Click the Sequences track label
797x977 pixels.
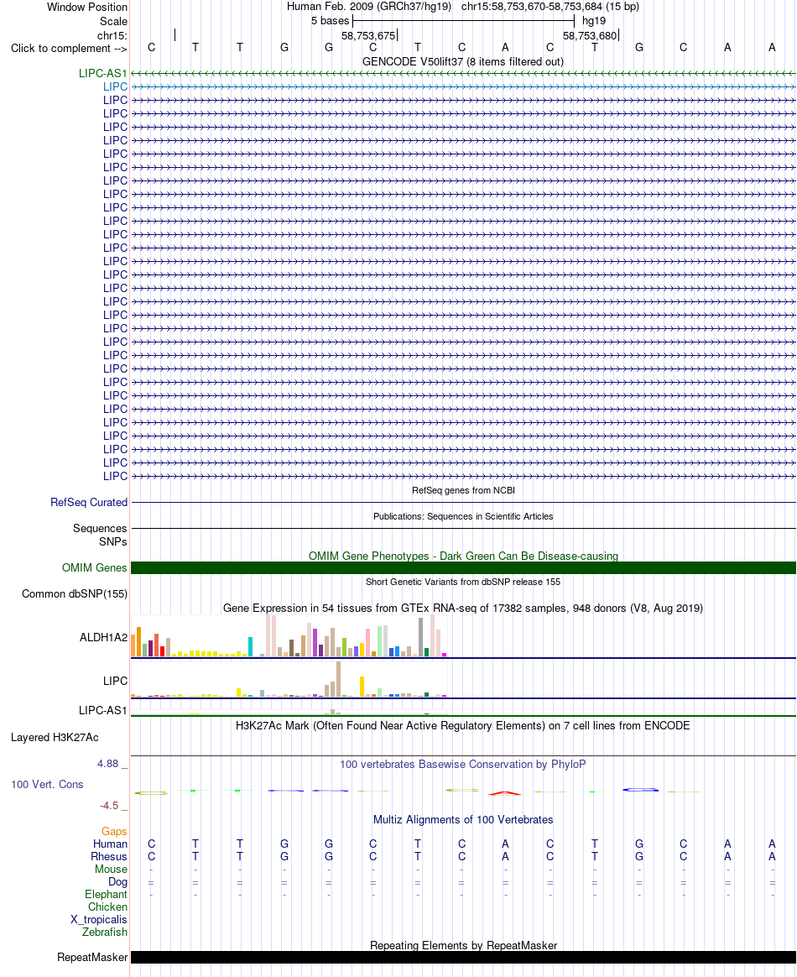tap(100, 529)
